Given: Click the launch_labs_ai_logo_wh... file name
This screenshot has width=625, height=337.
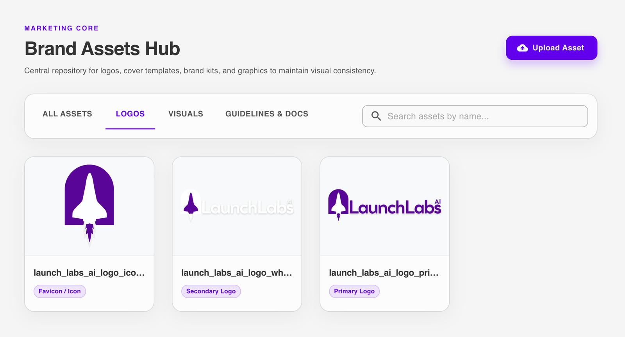Looking at the screenshot, I should point(237,273).
